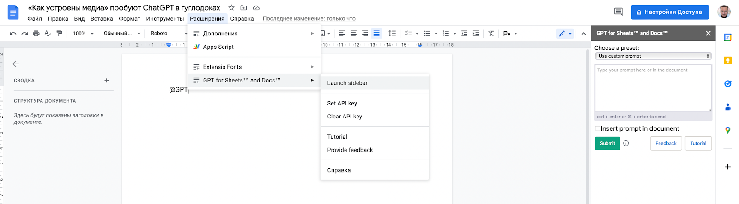Open Google Keep side panel
The height and width of the screenshot is (204, 739).
pyautogui.click(x=727, y=61)
